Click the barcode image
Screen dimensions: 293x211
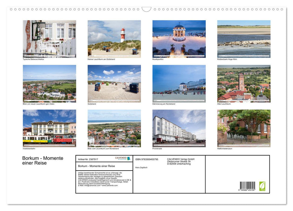coord(247,185)
